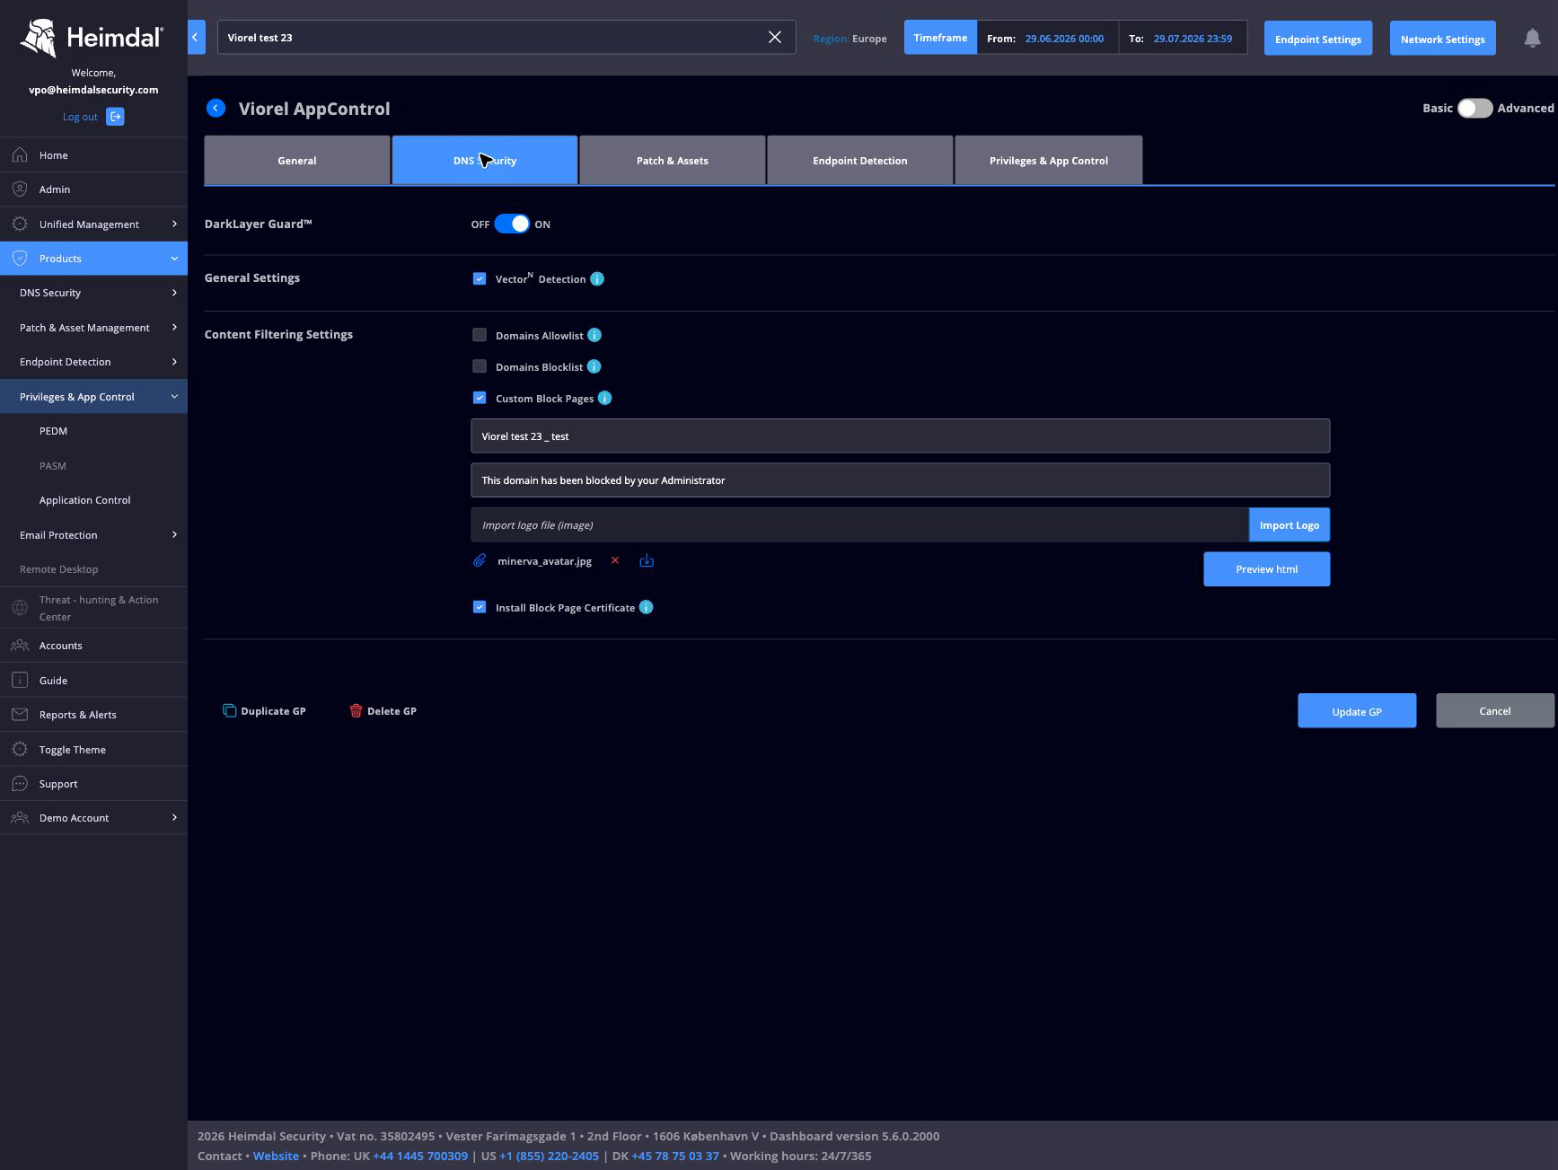The image size is (1558, 1170).
Task: Expand the Demo Account chevron
Action: click(174, 818)
